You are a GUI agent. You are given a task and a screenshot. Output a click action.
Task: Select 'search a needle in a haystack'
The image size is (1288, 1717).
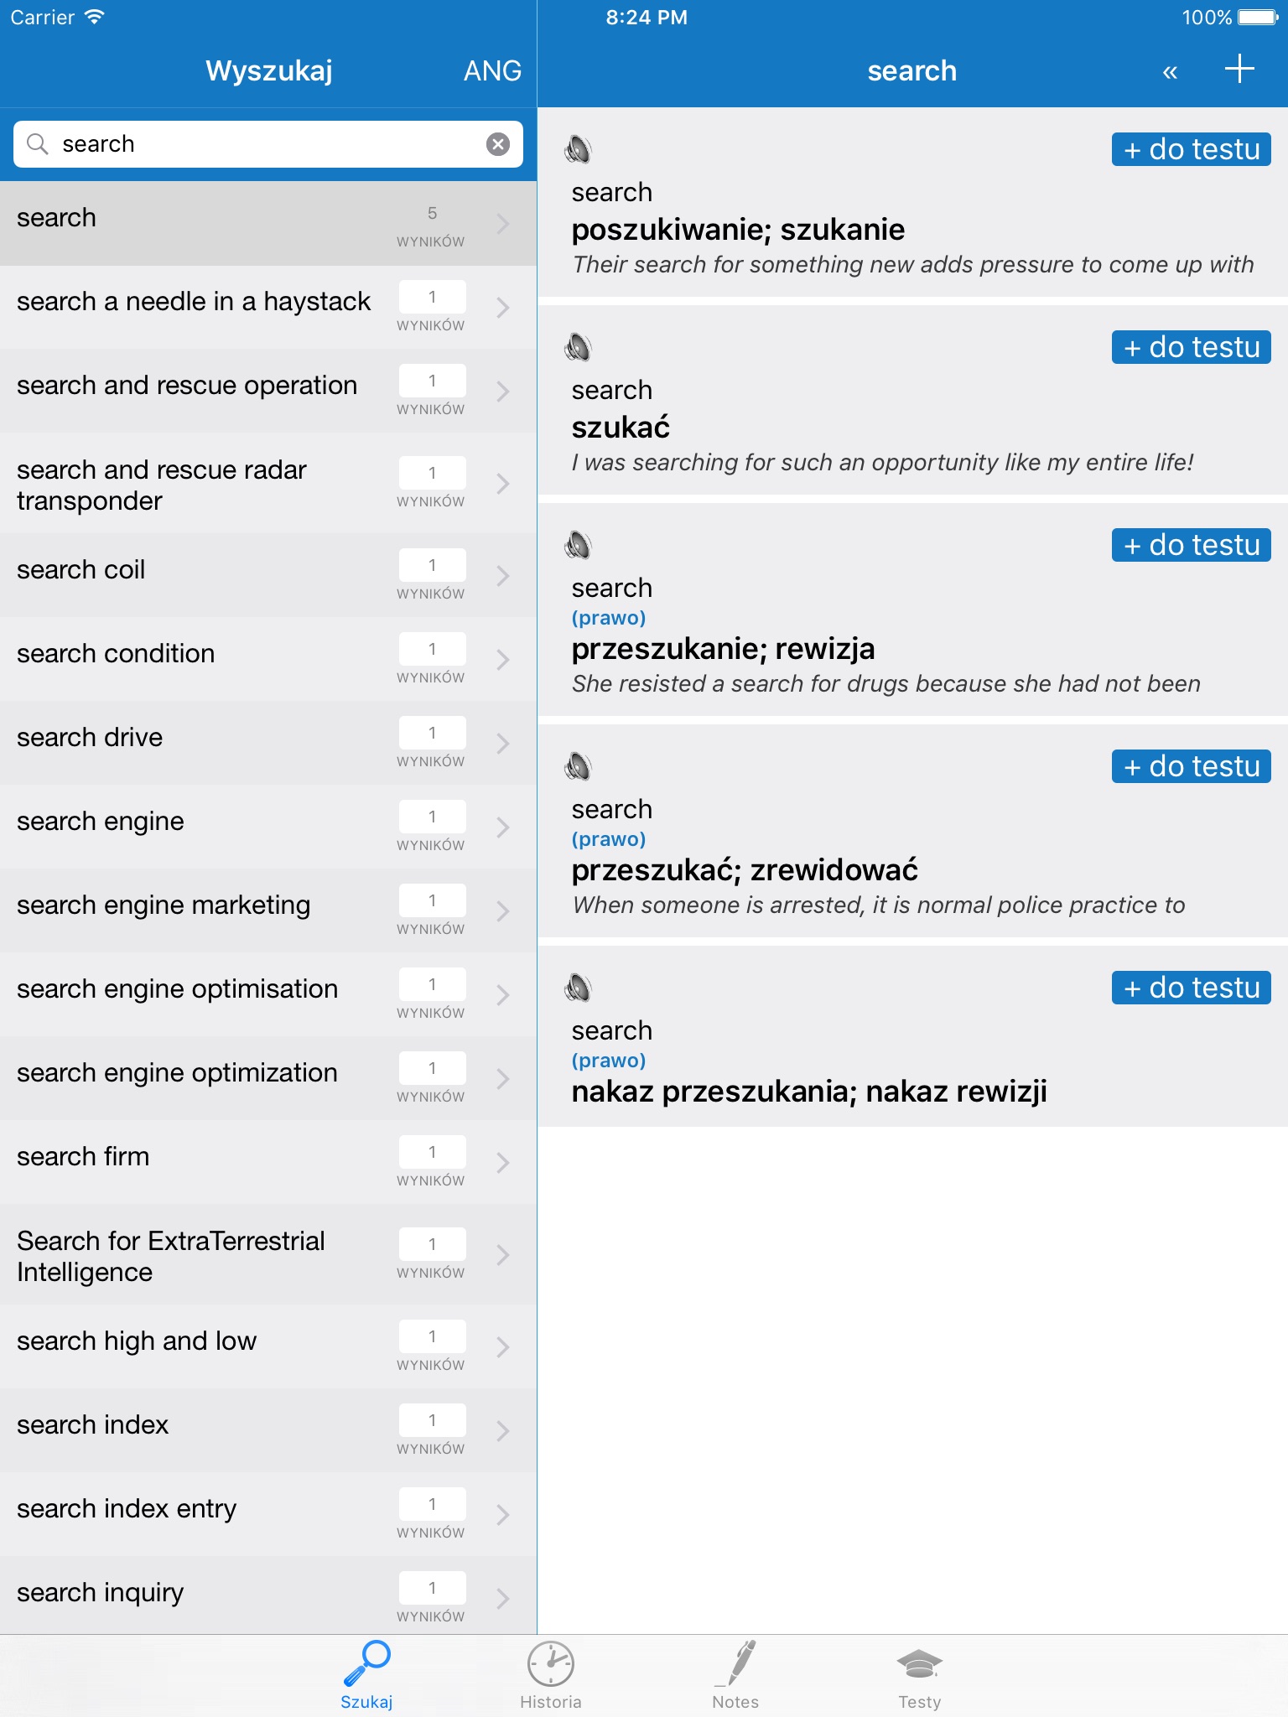coord(194,302)
